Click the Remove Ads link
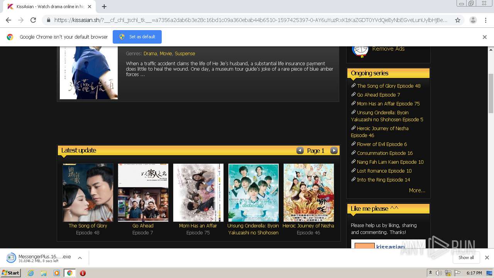The image size is (494, 278). (x=388, y=49)
